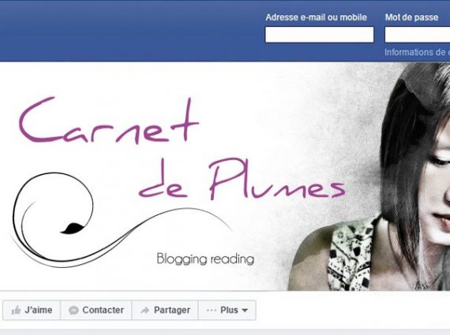
Task: Click the thumbs-up icon on J'aime
Action: (x=16, y=310)
